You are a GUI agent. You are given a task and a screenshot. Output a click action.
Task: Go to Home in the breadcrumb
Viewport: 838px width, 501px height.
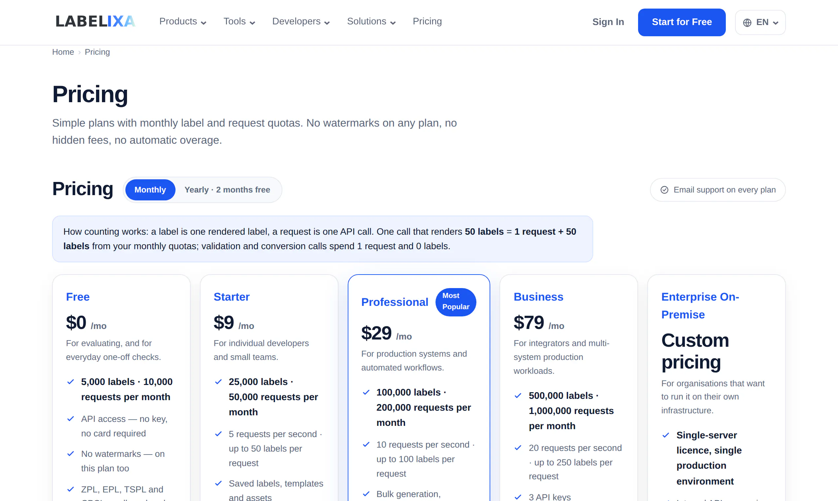(x=63, y=52)
